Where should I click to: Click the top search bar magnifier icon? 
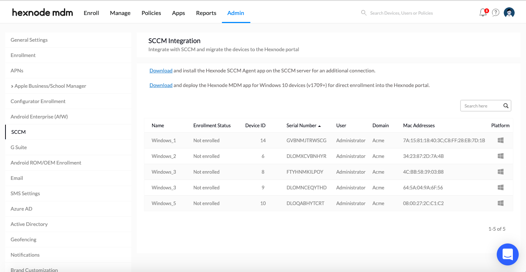364,13
